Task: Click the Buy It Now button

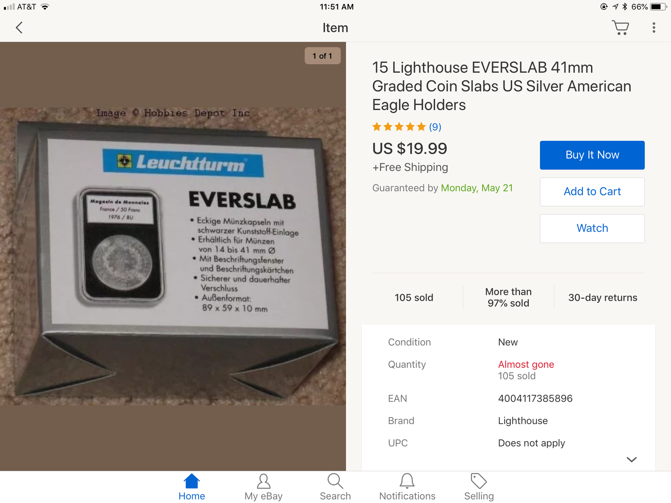Action: [592, 155]
